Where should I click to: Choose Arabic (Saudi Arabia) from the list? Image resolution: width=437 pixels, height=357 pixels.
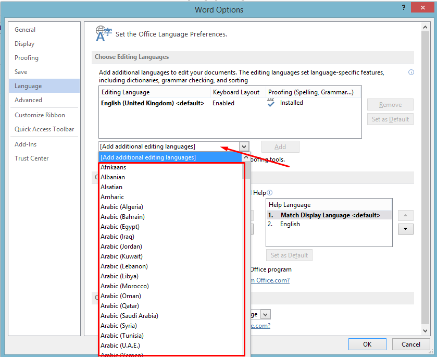(x=170, y=316)
